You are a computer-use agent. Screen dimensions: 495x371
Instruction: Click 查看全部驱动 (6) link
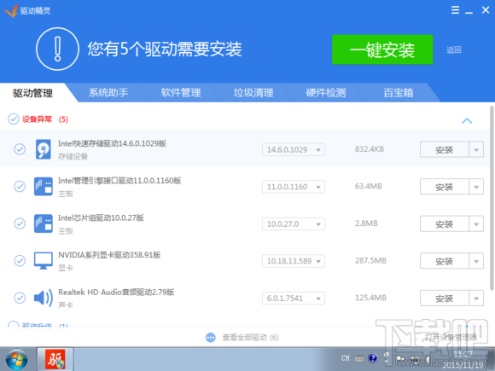[250, 338]
